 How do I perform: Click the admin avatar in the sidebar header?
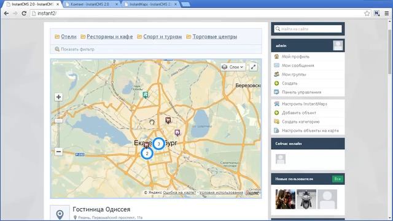(x=338, y=45)
